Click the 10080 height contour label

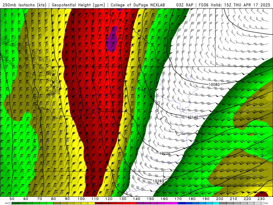(x=214, y=84)
